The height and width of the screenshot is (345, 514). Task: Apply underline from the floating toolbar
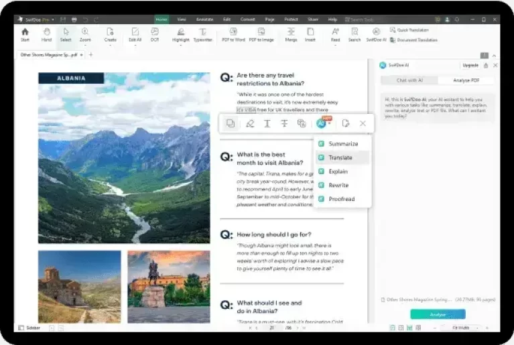[267, 123]
